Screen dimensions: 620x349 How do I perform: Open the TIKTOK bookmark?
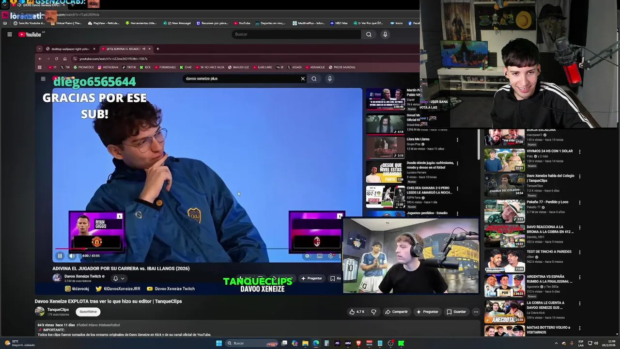pyautogui.click(x=129, y=67)
